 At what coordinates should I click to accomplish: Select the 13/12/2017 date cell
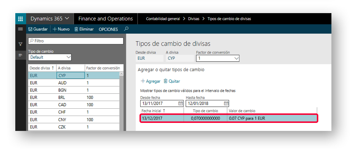(162, 118)
